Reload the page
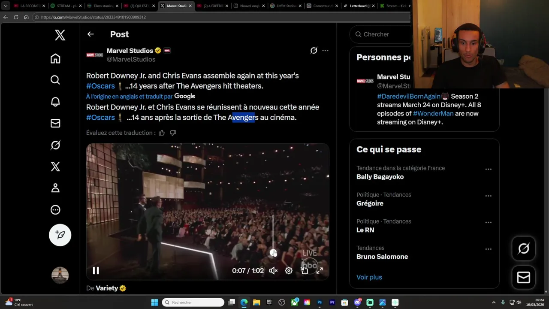This screenshot has height=309, width=549. point(16,17)
